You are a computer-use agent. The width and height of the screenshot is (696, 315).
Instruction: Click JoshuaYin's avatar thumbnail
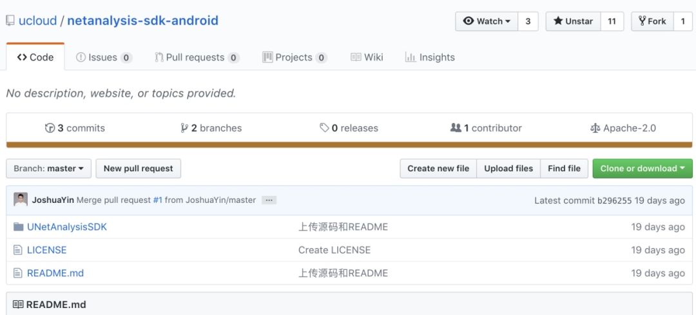(x=21, y=200)
